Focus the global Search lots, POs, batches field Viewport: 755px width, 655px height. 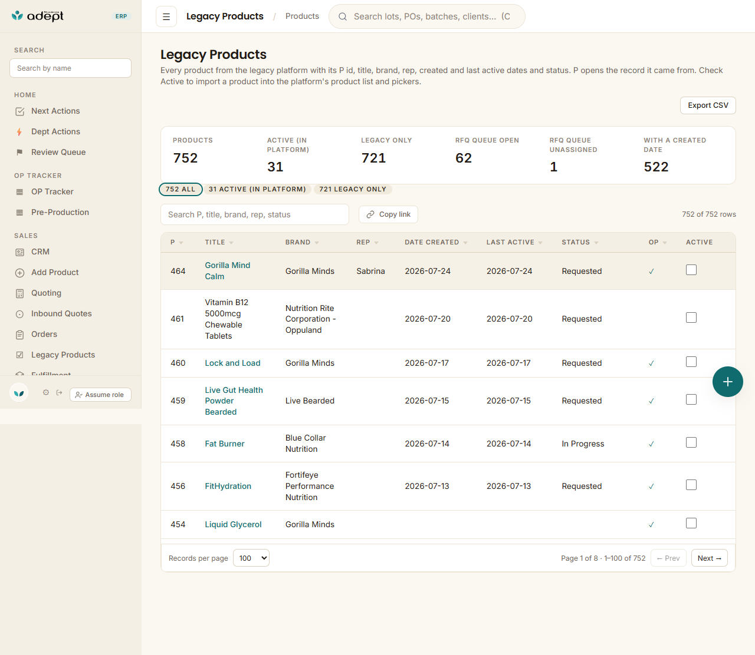(x=427, y=16)
